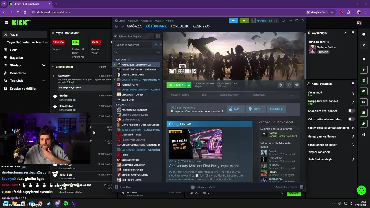
Task: Click Anniversary Mission featured thumbnail
Action: pyautogui.click(x=196, y=144)
